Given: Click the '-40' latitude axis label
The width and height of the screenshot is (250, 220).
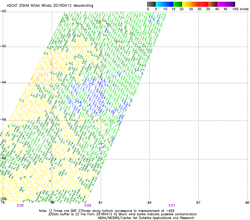Looking at the screenshot, I should click(3, 11).
